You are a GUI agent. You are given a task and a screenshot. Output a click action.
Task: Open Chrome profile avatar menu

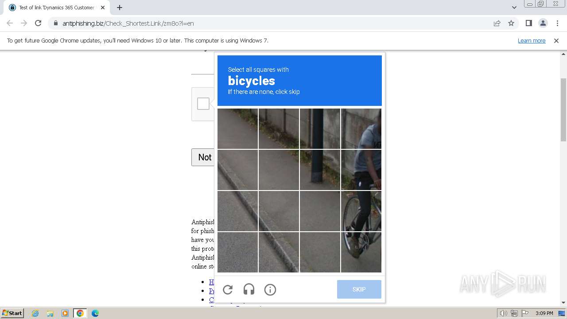543,23
